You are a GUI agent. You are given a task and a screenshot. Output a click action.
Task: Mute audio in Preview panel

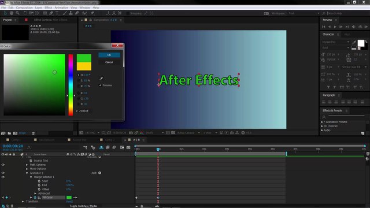pos(353,27)
